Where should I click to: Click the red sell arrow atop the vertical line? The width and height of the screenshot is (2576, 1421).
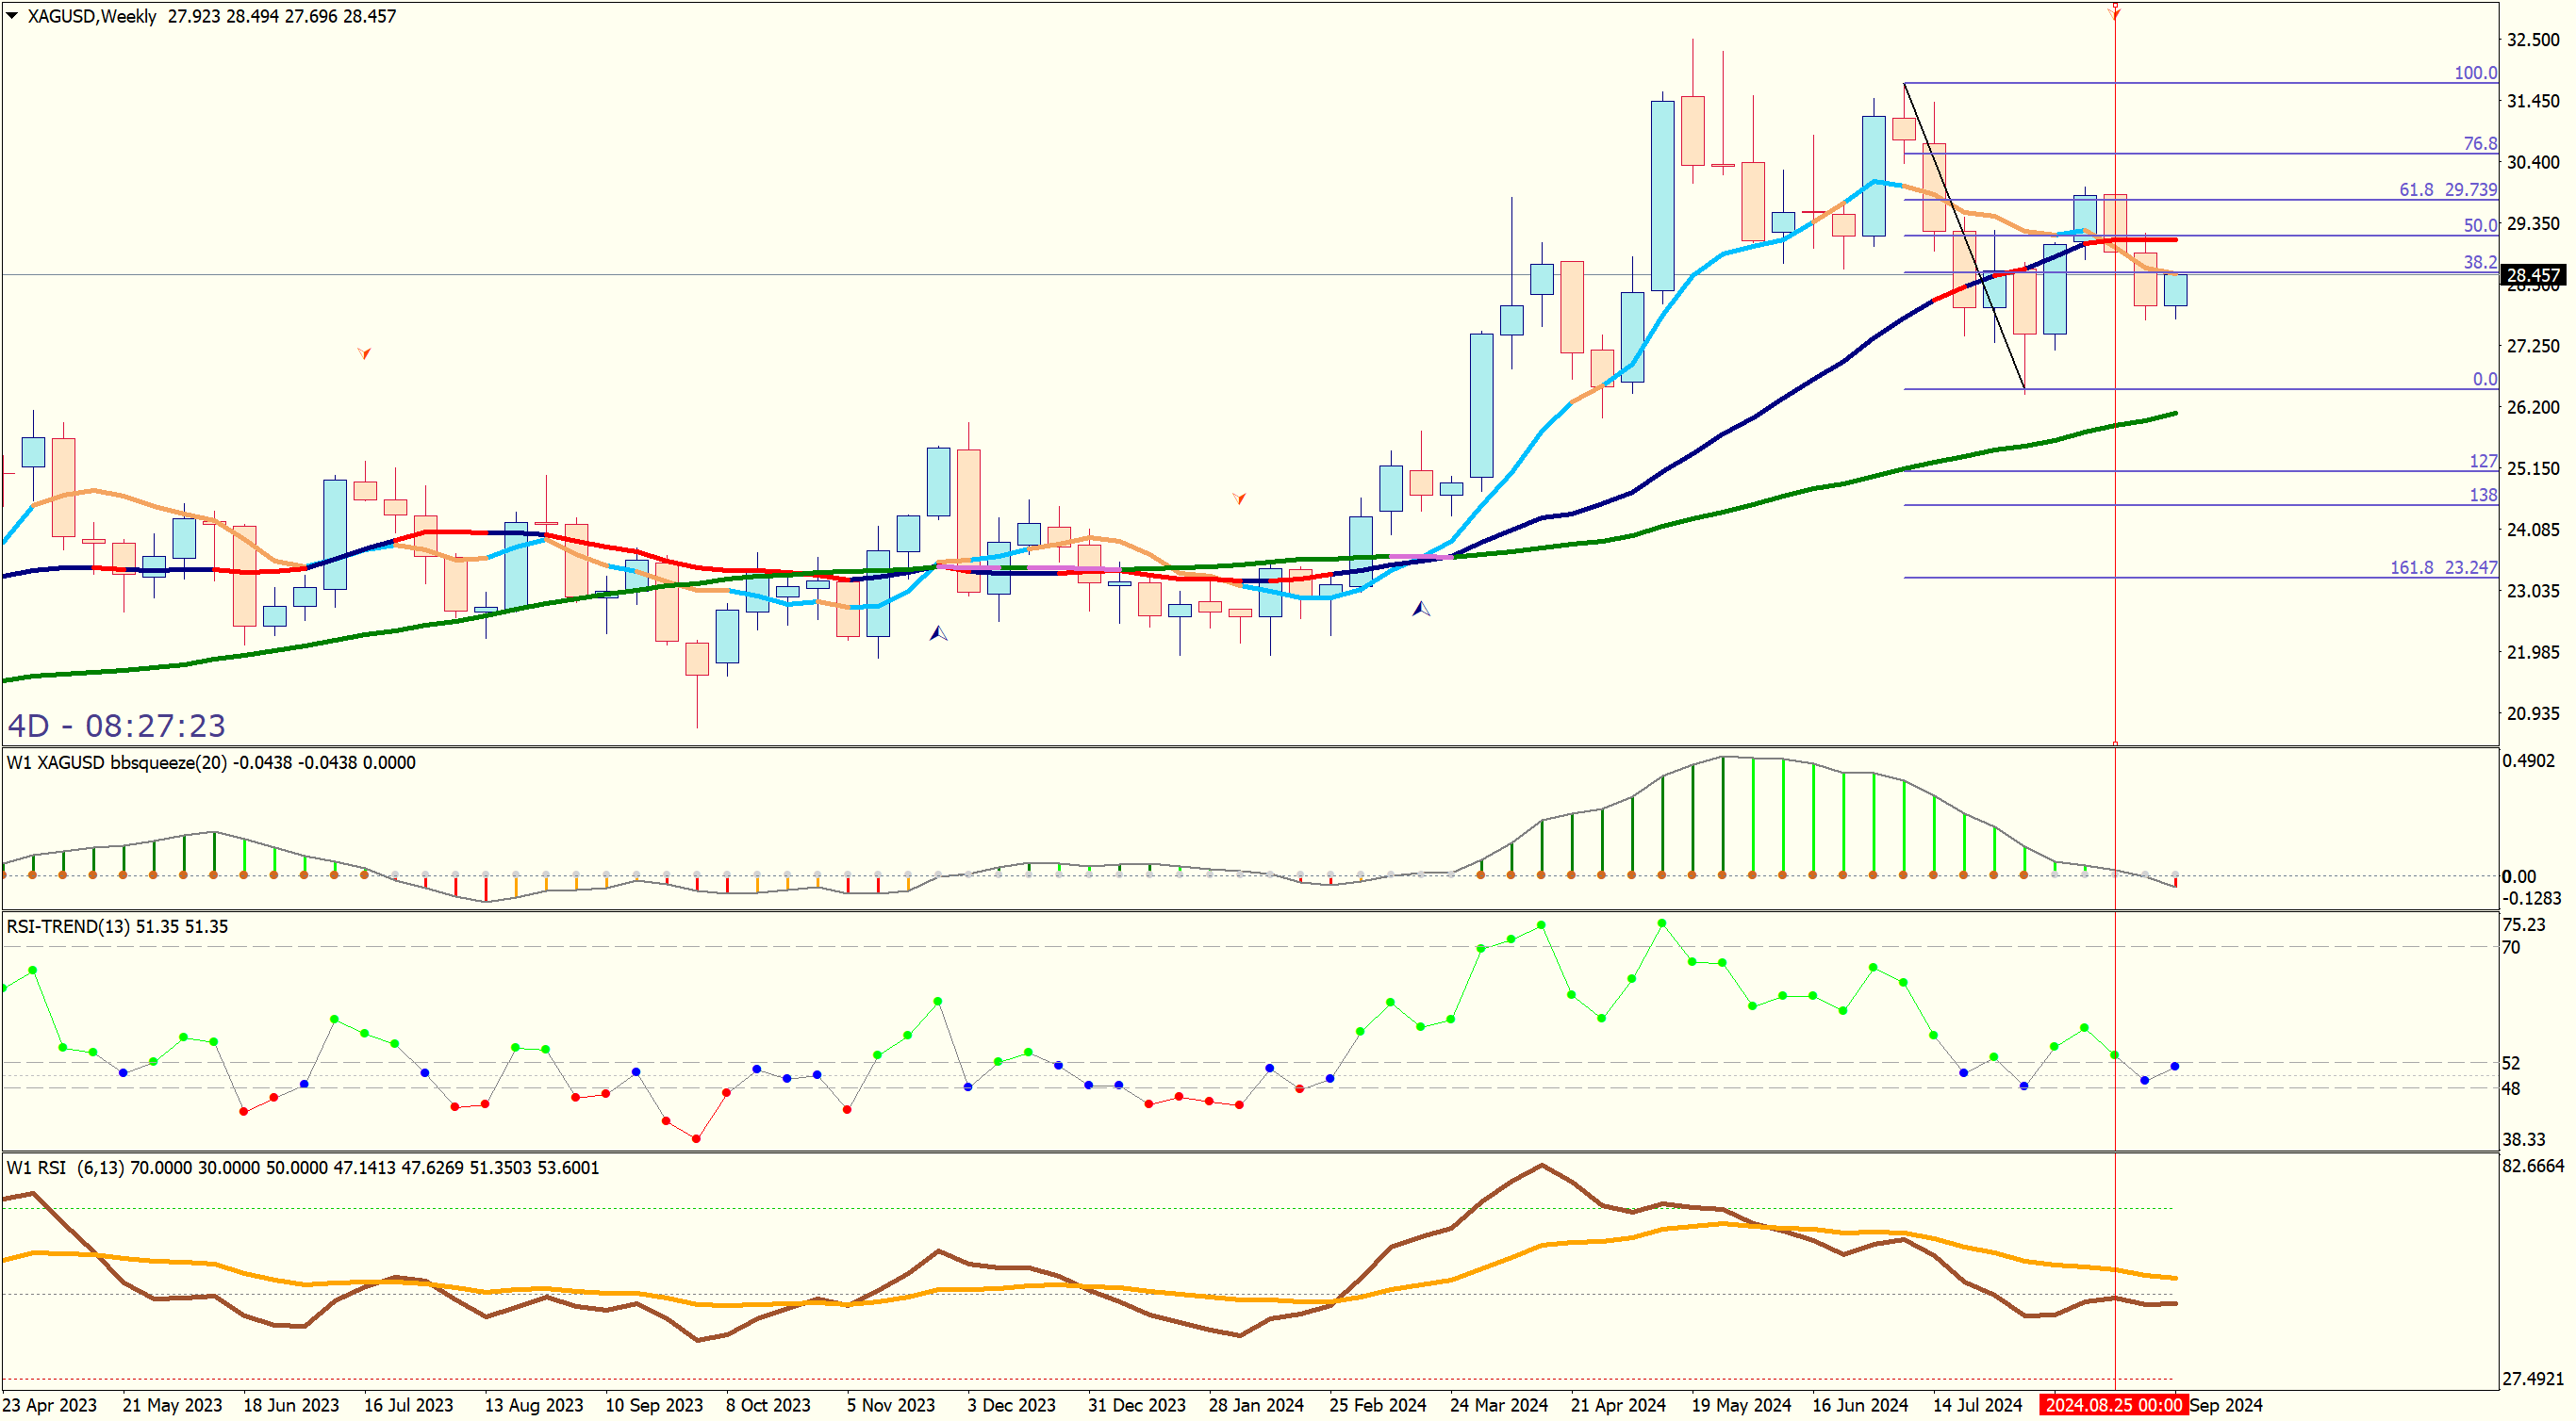(x=2114, y=15)
